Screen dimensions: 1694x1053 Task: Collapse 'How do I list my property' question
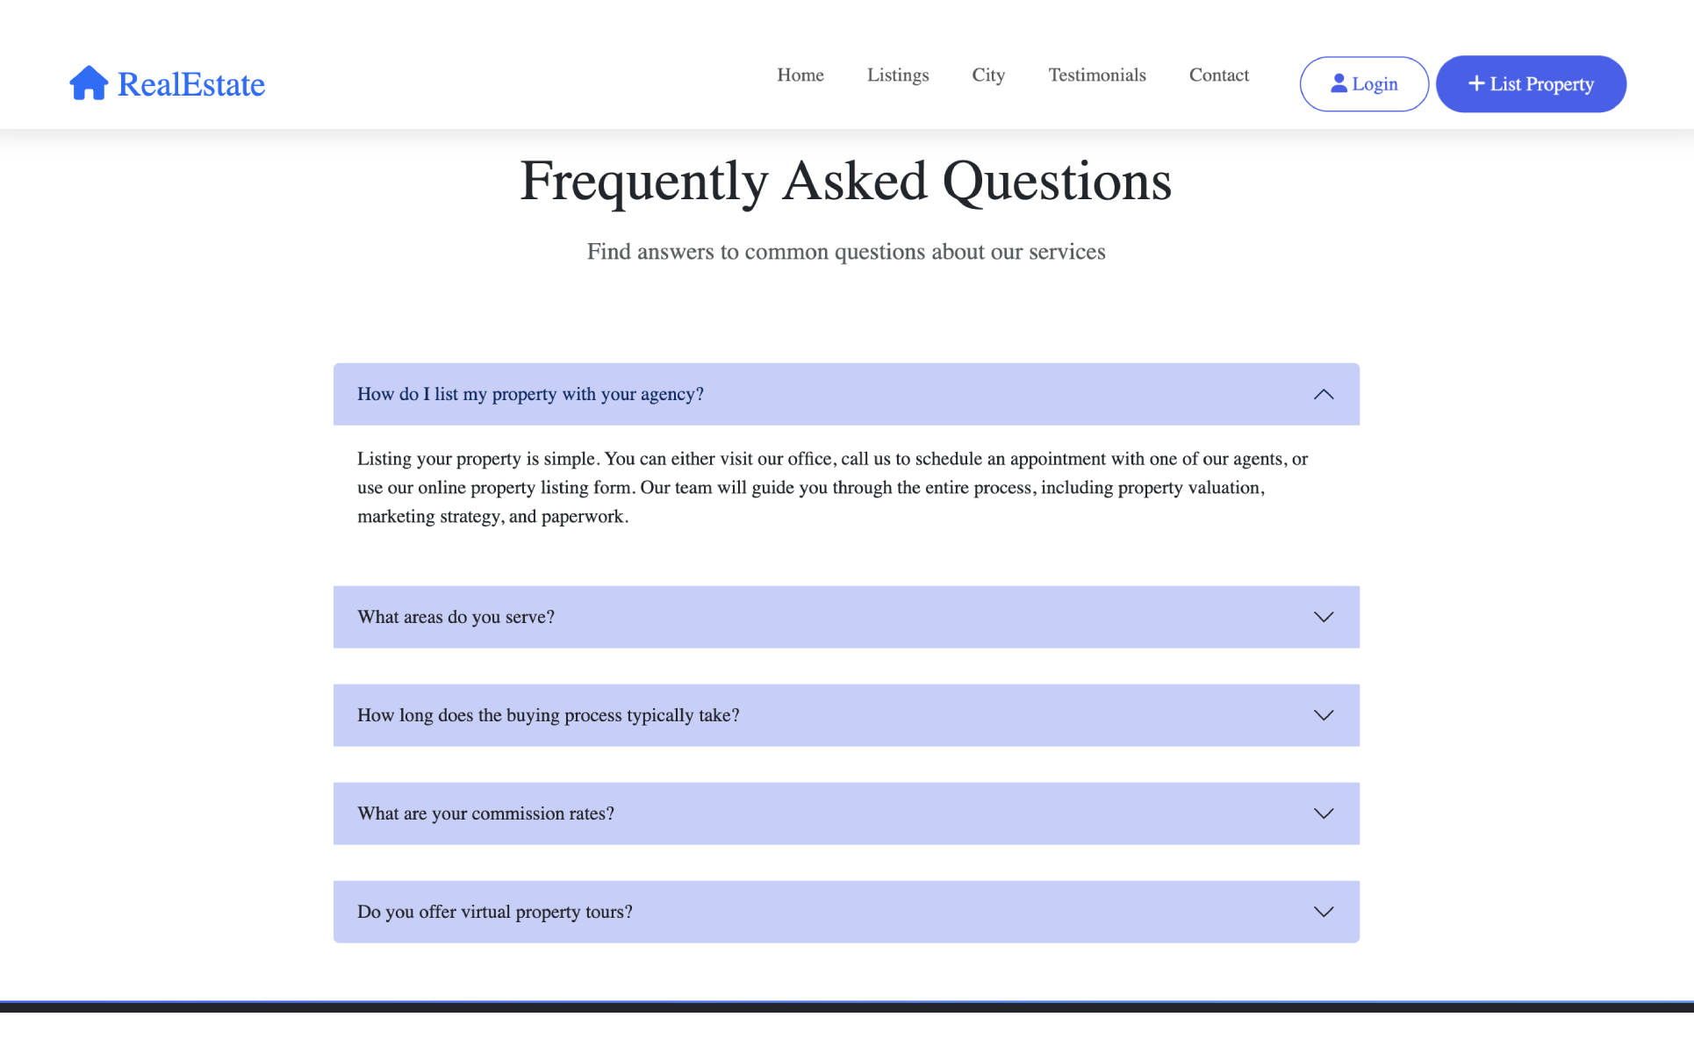tap(530, 395)
